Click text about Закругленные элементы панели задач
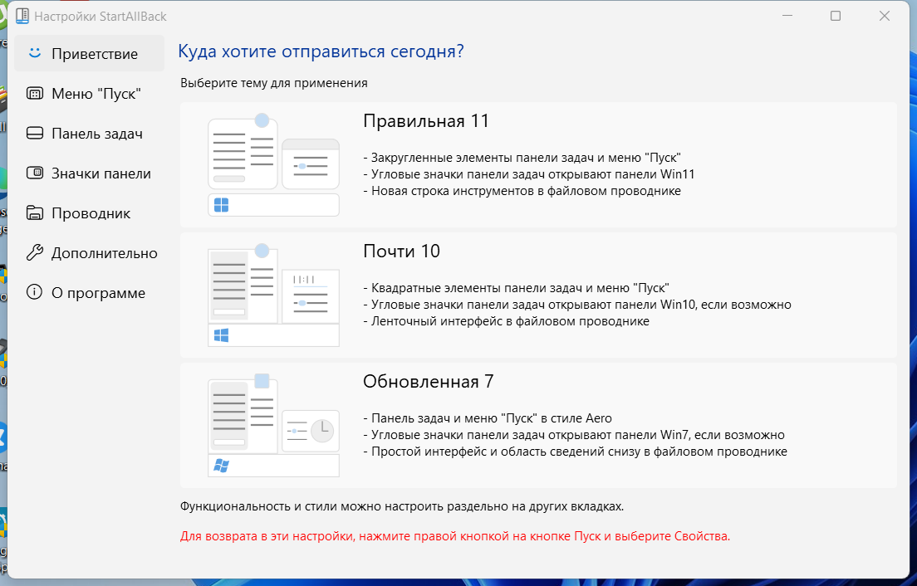The height and width of the screenshot is (586, 917). point(522,158)
